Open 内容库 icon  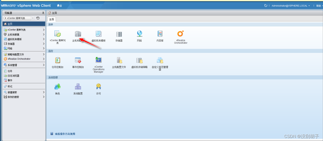tap(160, 34)
